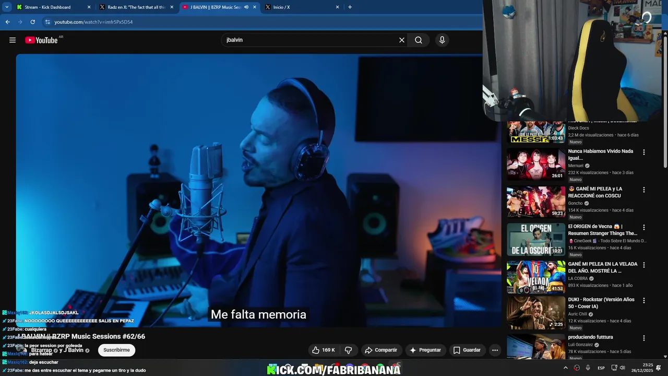
Task: Share the video via Compartir
Action: pos(381,350)
